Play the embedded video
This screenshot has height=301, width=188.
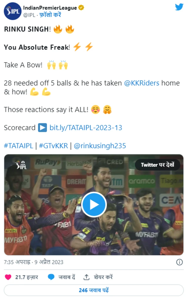[94, 204]
